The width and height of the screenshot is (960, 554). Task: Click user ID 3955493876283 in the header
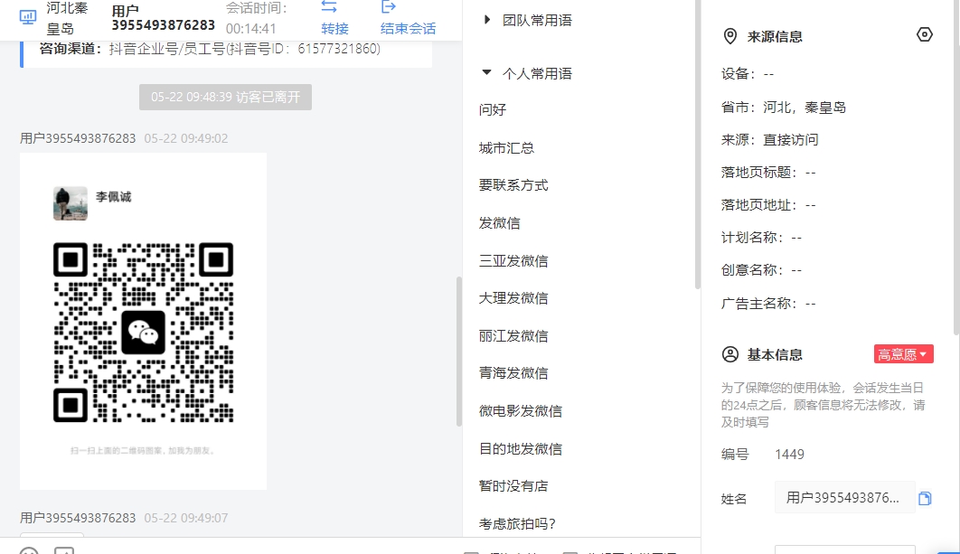(x=163, y=25)
